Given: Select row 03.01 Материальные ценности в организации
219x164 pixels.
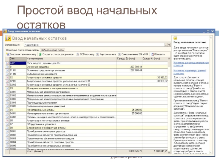Looking at the screenshot, I should click(87, 92).
